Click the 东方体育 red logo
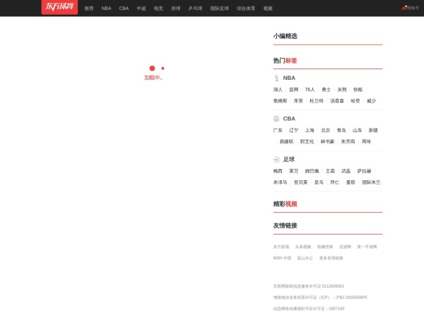The height and width of the screenshot is (318, 424). pyautogui.click(x=59, y=7)
